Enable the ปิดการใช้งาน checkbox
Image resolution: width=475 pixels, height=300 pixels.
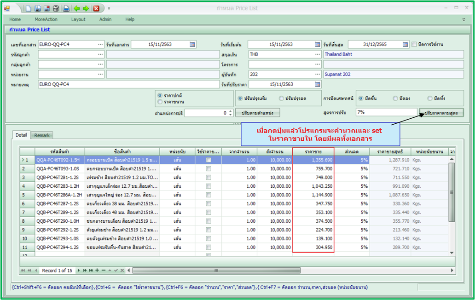coord(414,45)
